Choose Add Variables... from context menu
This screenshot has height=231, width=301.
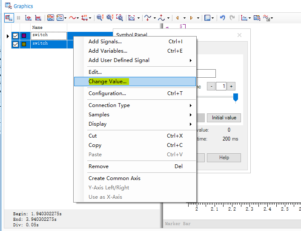coord(135,51)
